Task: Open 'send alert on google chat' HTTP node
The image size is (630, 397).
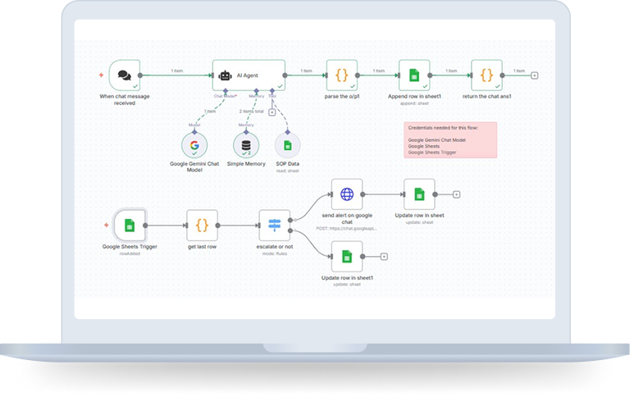Action: 347,194
